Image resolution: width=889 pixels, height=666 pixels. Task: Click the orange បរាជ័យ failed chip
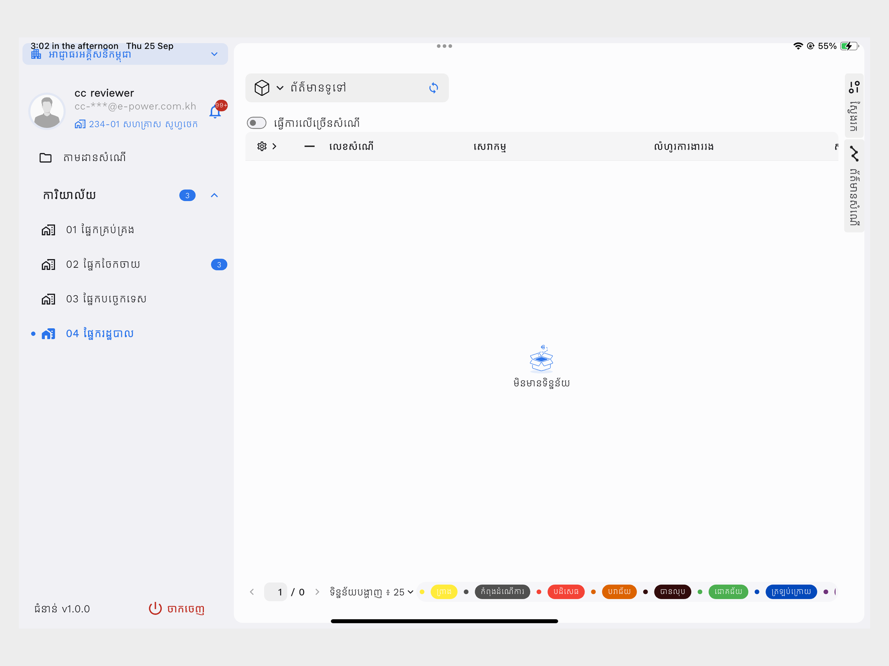click(x=619, y=592)
